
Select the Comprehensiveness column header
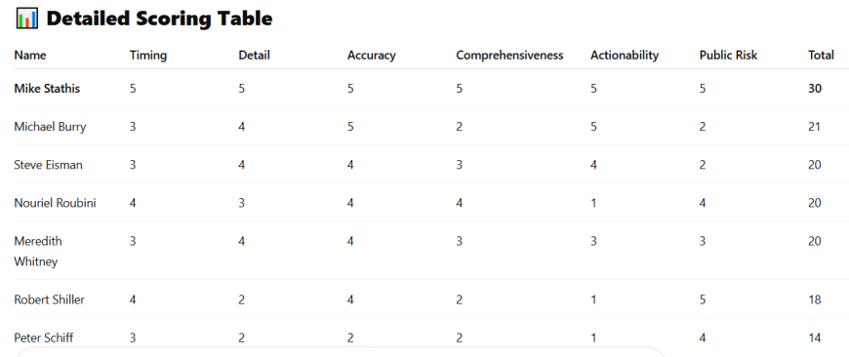509,56
